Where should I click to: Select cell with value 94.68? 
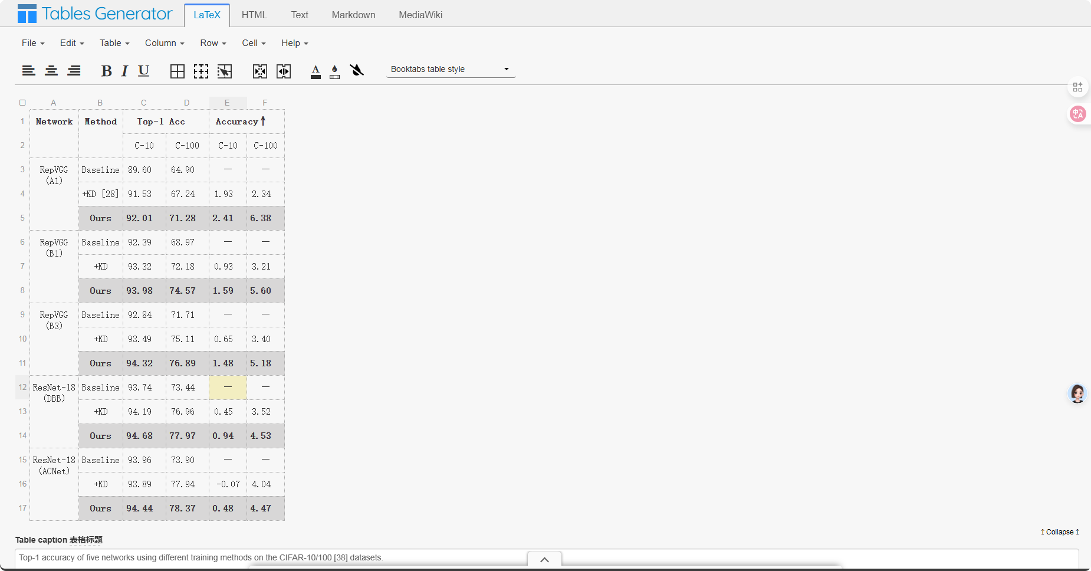point(144,436)
